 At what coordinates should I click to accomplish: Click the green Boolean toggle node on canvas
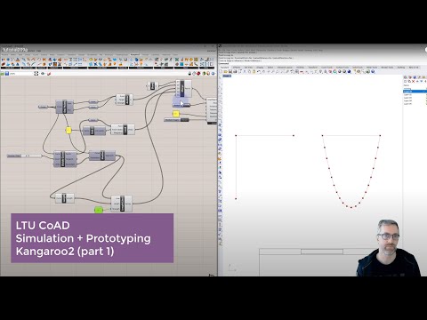pos(99,210)
